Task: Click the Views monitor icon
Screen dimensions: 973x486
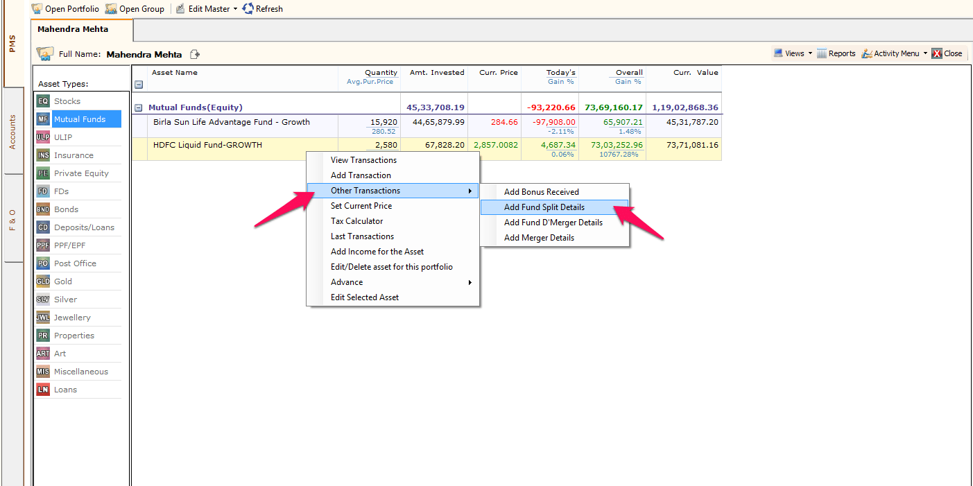Action: [x=778, y=53]
